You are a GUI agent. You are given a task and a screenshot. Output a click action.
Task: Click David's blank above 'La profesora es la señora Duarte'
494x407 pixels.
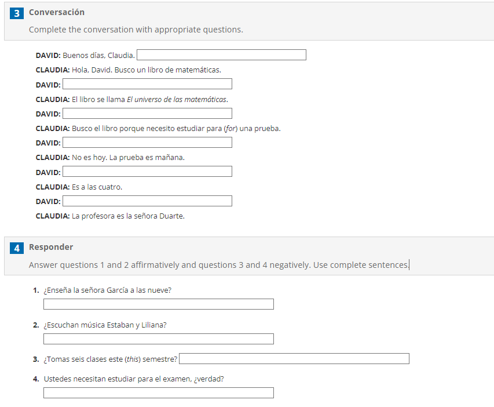click(147, 201)
